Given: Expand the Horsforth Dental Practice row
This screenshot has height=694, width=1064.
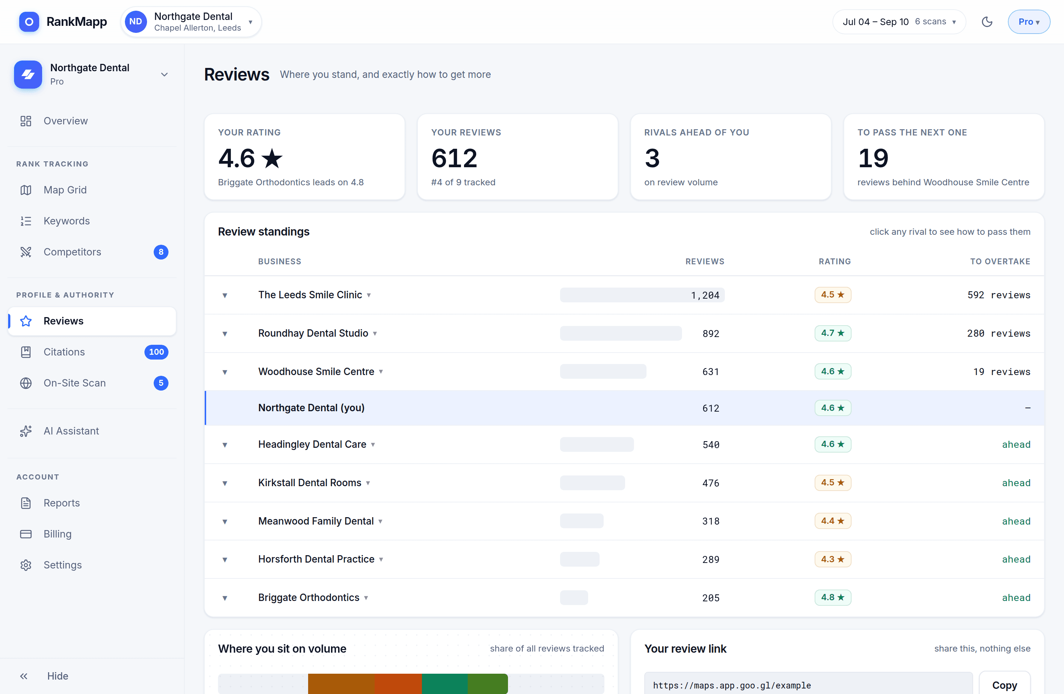Looking at the screenshot, I should [x=225, y=560].
